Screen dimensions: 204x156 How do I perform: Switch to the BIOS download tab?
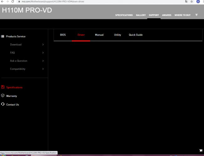[x=63, y=35]
